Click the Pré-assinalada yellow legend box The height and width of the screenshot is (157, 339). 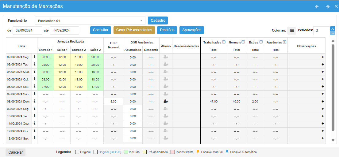coord(144,152)
